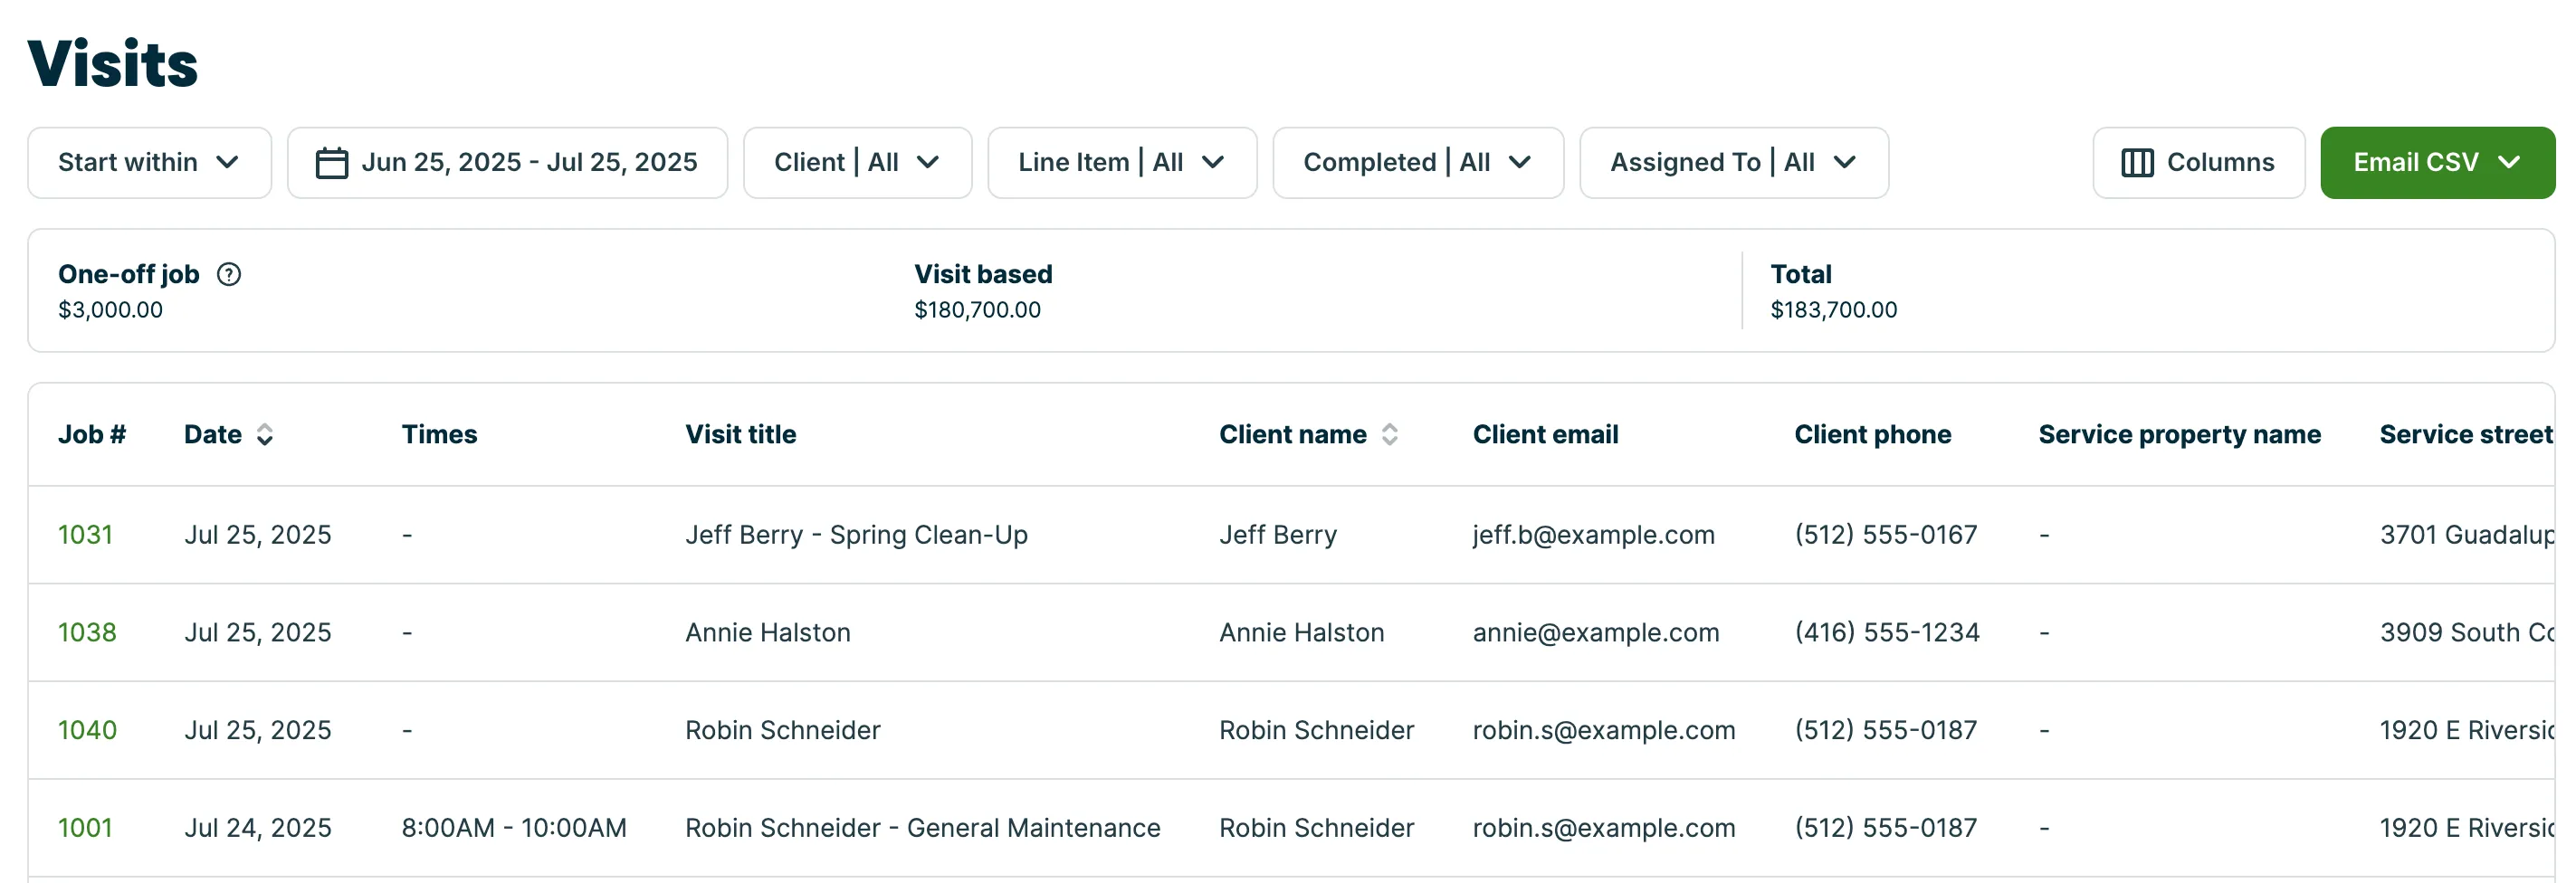Click the Email CSV chevron arrow
This screenshot has height=883, width=2576.
click(2509, 163)
